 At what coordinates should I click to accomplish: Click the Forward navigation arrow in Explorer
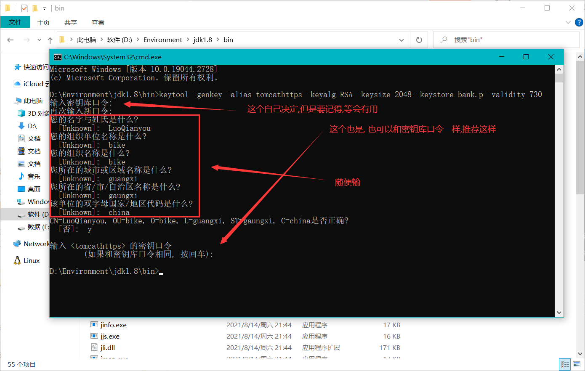pyautogui.click(x=27, y=40)
